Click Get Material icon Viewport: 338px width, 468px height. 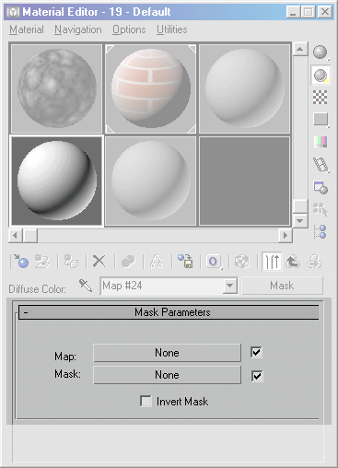pos(20,262)
